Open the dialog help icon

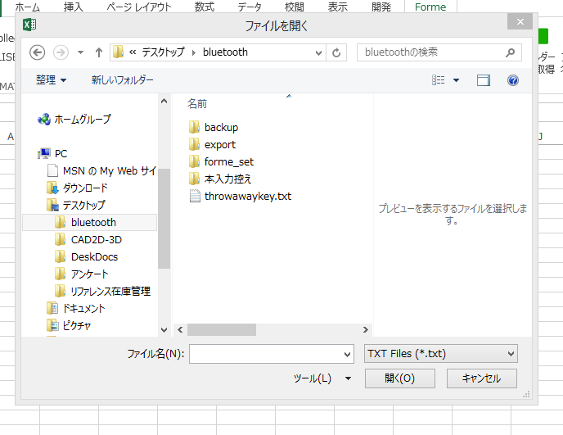(513, 80)
